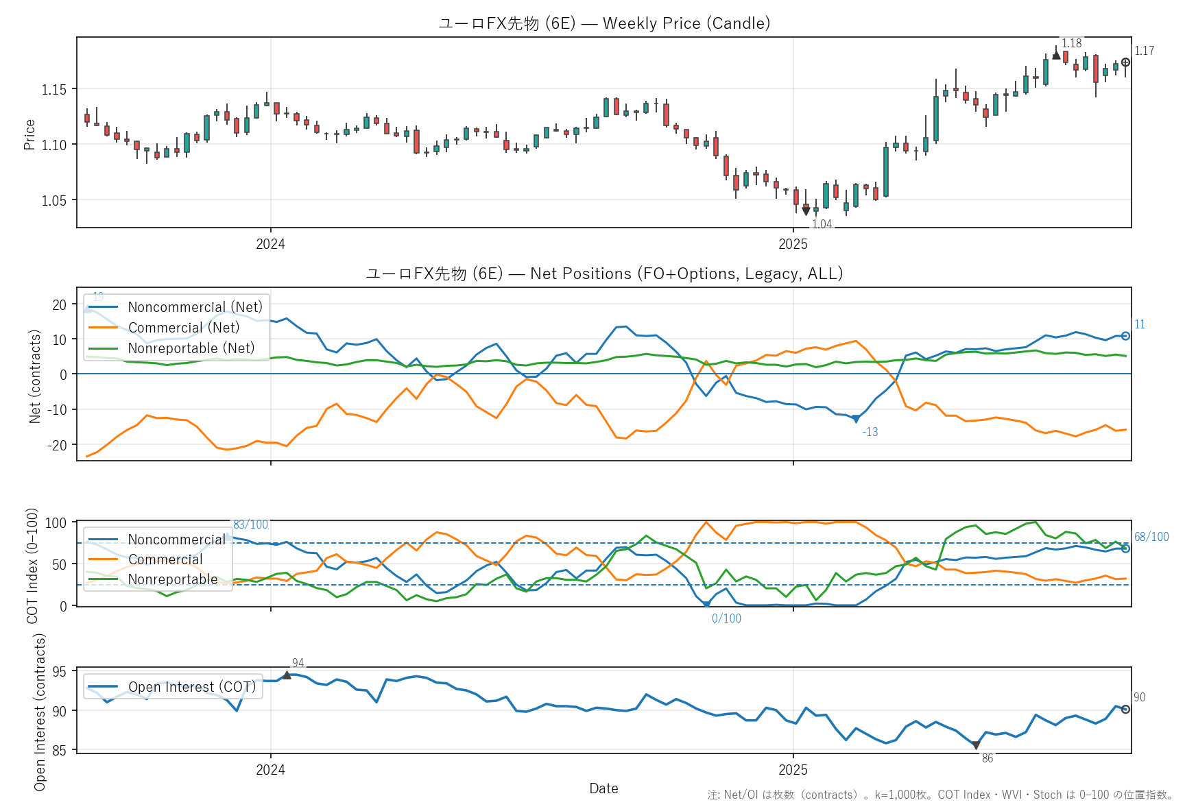The width and height of the screenshot is (1185, 809).
Task: Click the Net Positions chart title
Action: [603, 274]
